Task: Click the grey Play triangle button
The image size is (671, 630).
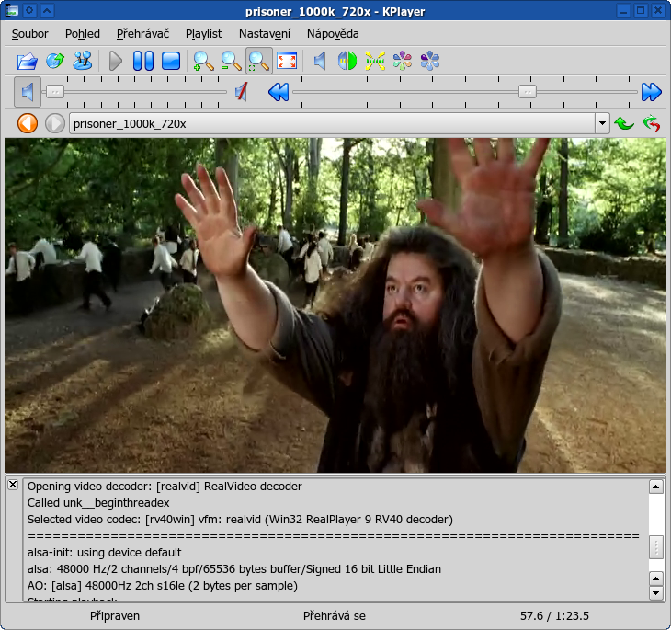Action: tap(116, 61)
